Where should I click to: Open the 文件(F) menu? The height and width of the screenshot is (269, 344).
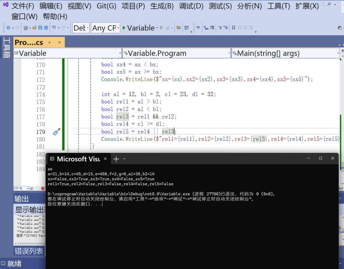pos(23,6)
